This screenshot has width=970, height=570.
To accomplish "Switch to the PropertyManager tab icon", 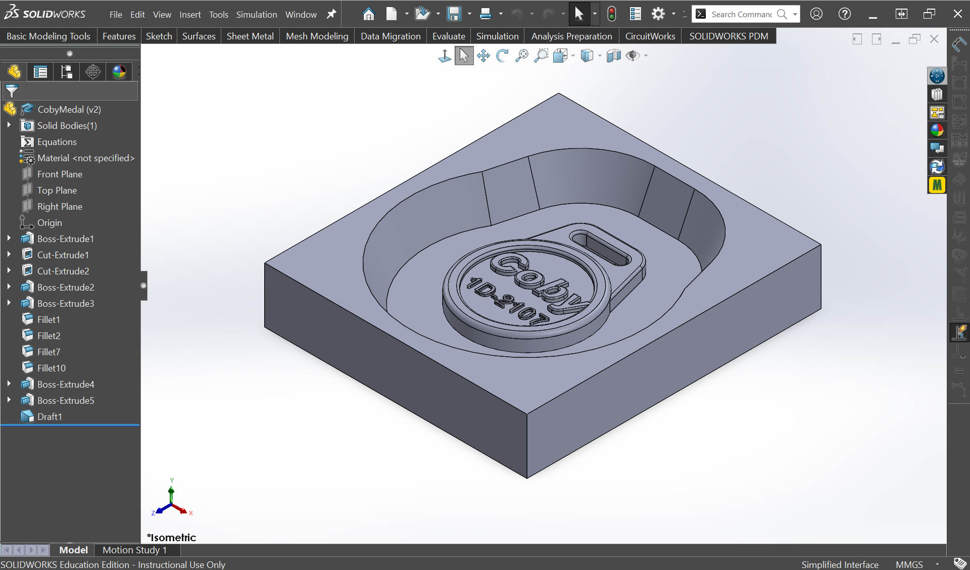I will pos(40,72).
